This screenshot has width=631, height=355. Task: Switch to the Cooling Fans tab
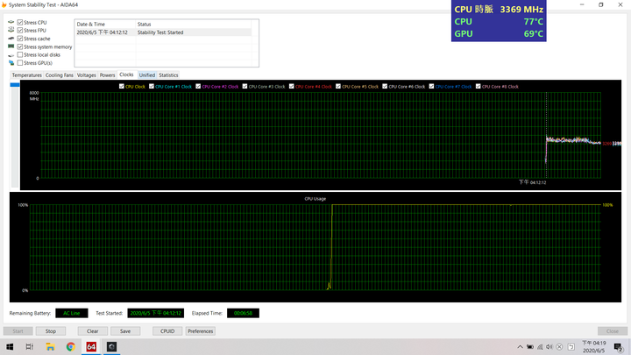coord(60,75)
